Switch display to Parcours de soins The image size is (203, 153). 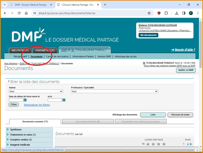(x=180, y=115)
